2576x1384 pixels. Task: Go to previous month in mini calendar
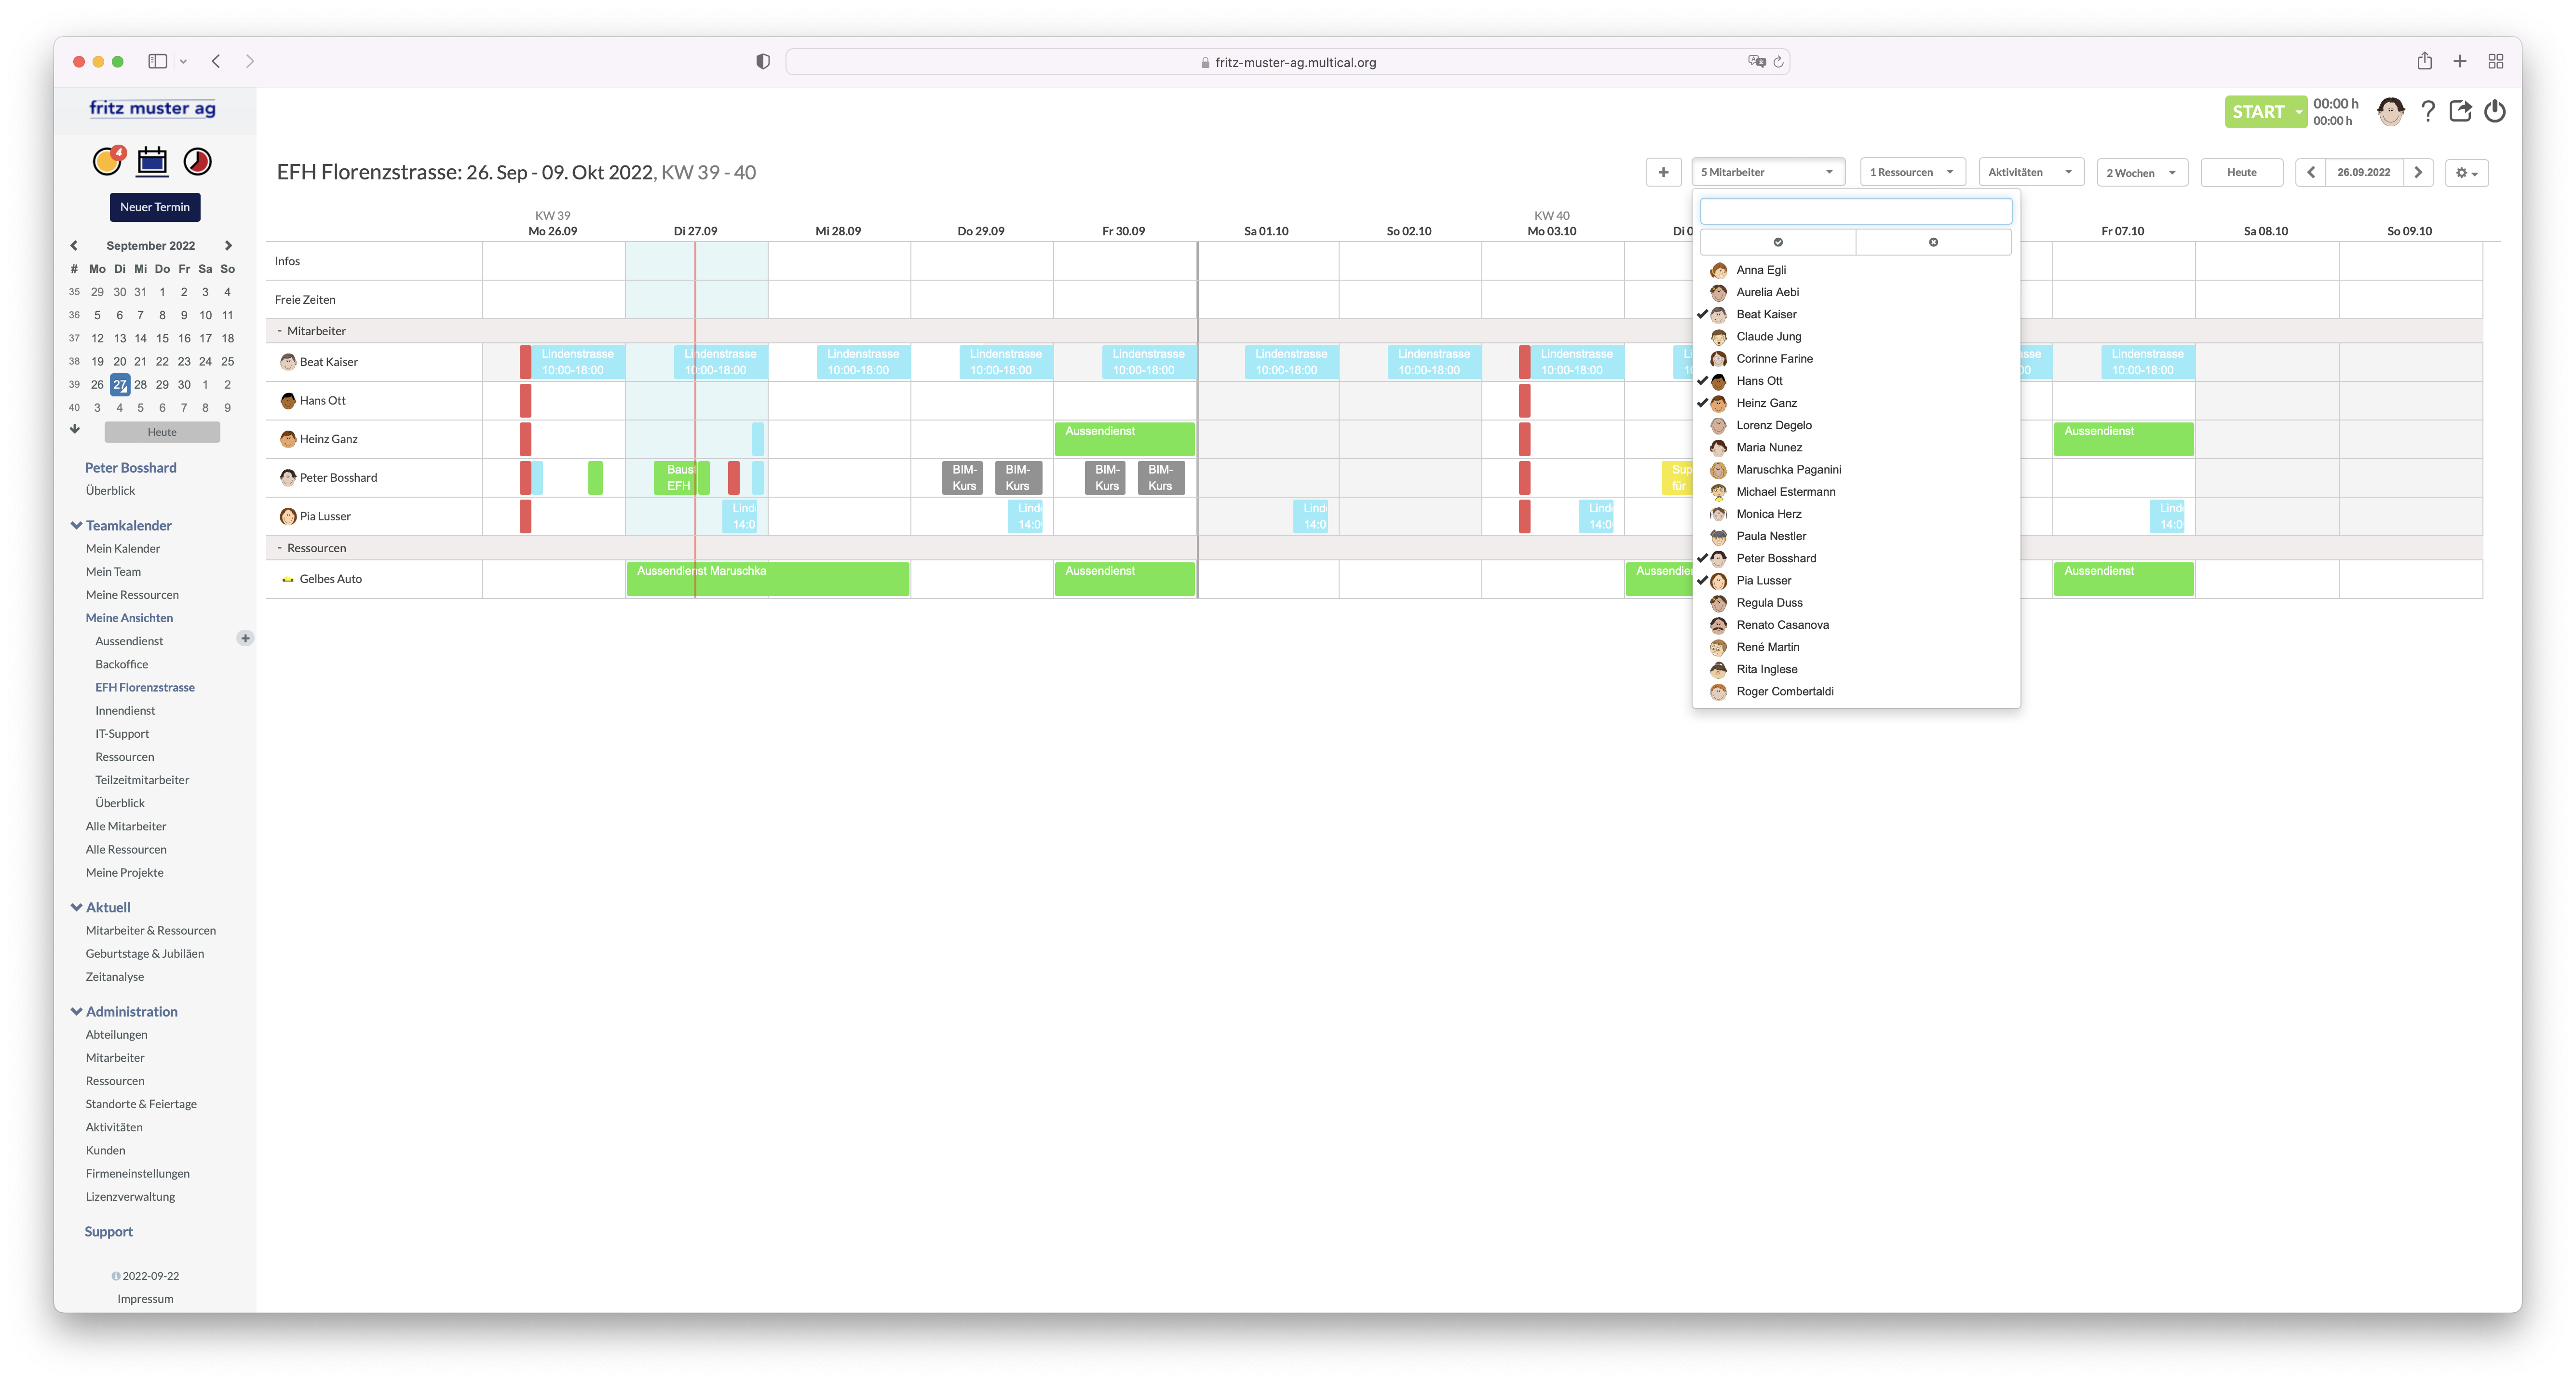coord(73,245)
